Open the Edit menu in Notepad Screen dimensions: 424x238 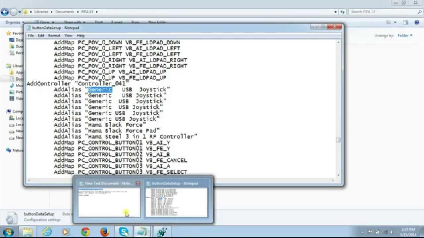pos(41,35)
